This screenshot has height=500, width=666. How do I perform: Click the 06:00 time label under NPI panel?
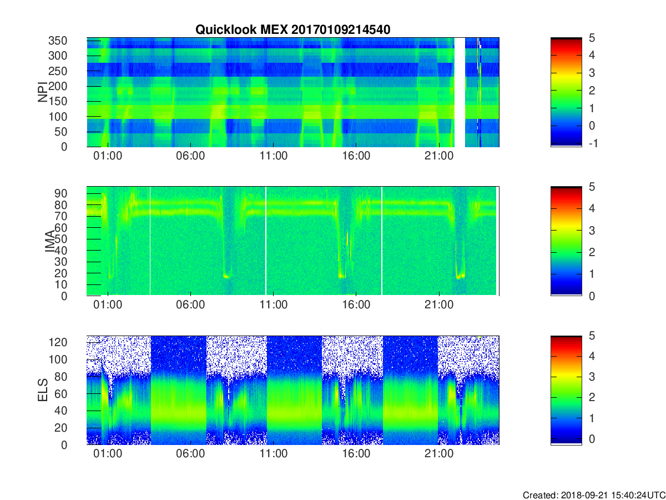coord(190,156)
